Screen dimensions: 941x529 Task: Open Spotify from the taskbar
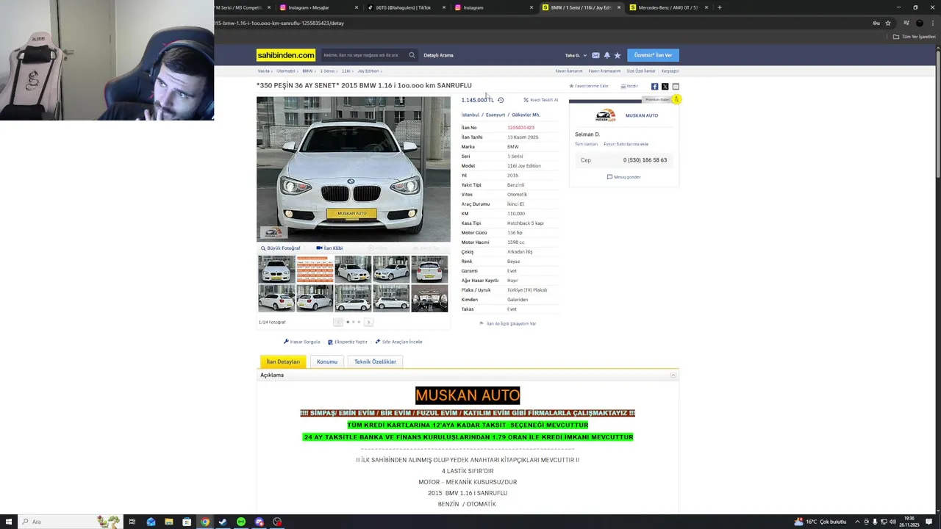pyautogui.click(x=241, y=522)
